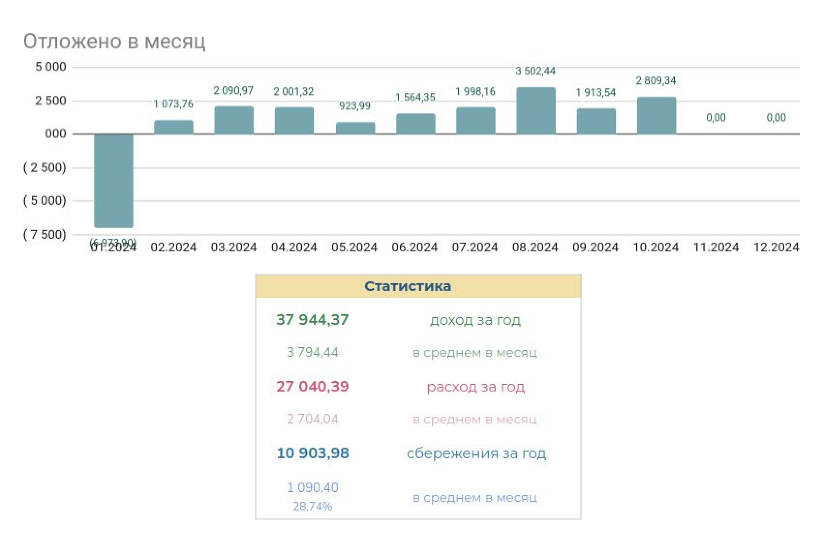Click the x-axis label 07.2024
823x554 pixels.
click(x=475, y=248)
